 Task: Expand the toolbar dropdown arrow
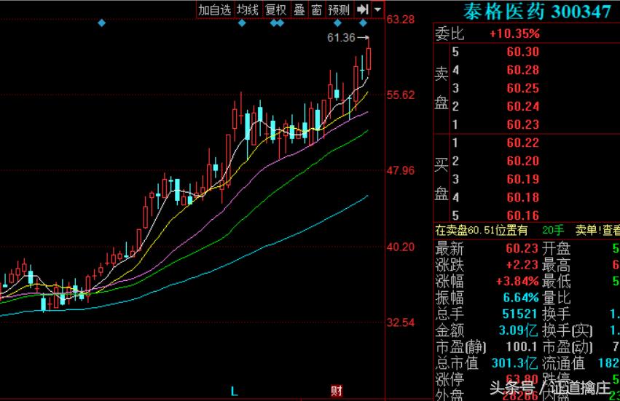[x=378, y=9]
